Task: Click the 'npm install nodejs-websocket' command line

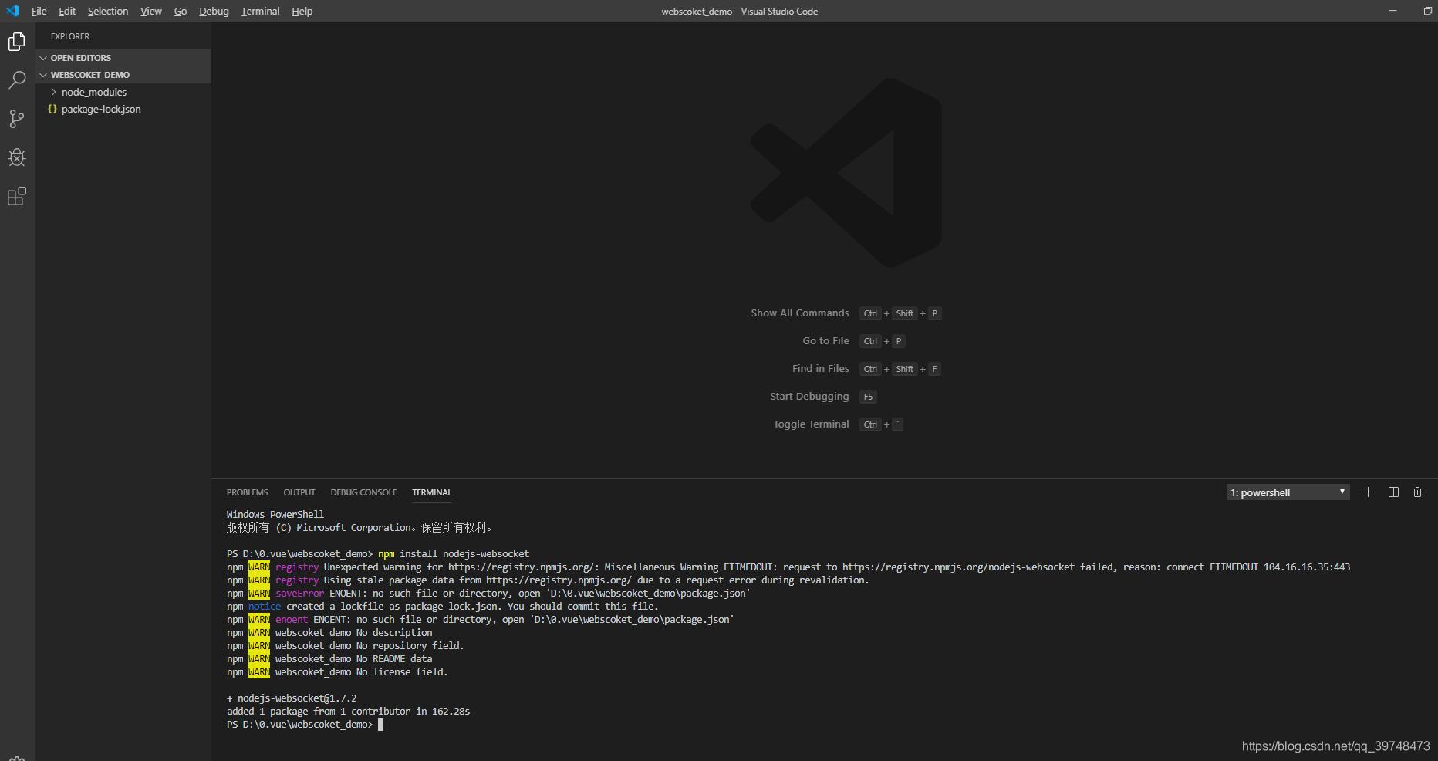Action: point(378,554)
